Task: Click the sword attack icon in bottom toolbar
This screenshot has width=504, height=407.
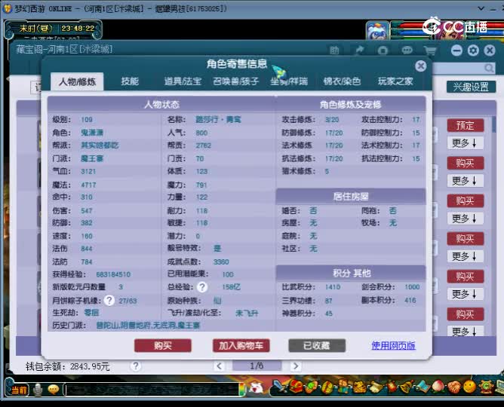Action: (x=281, y=387)
